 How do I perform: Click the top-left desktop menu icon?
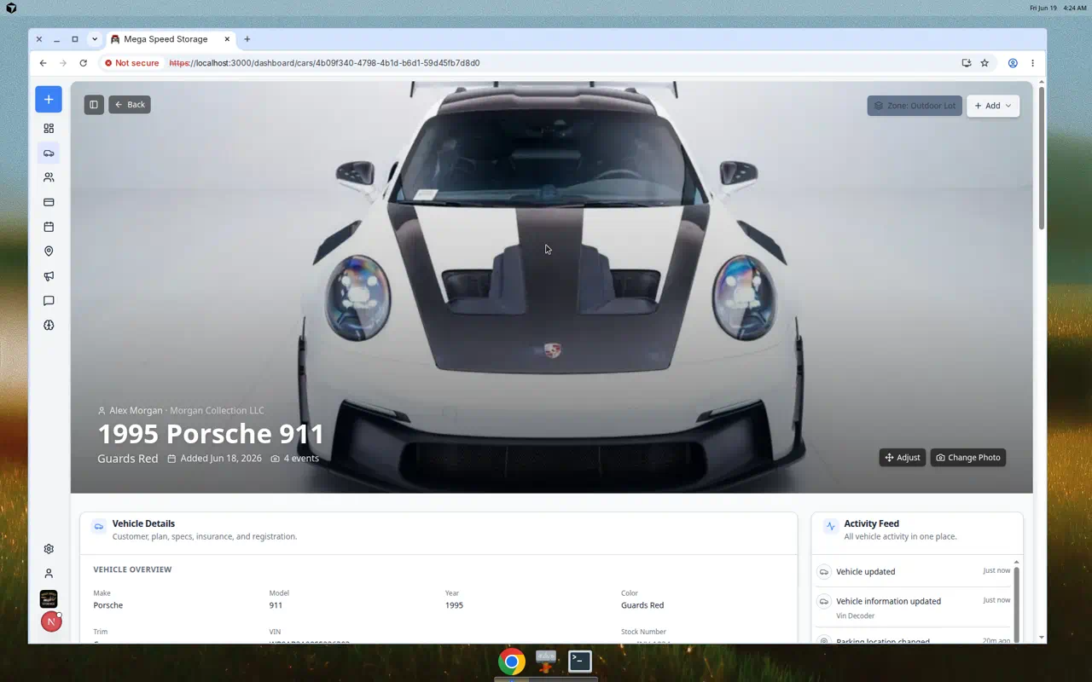[11, 8]
